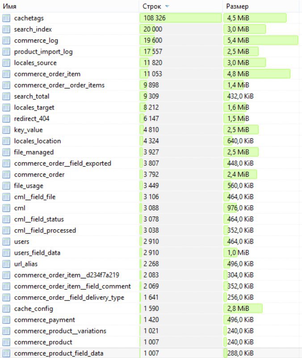Select commerce_order__field_delivery_type name
302x358 pixels.
tap(69, 298)
